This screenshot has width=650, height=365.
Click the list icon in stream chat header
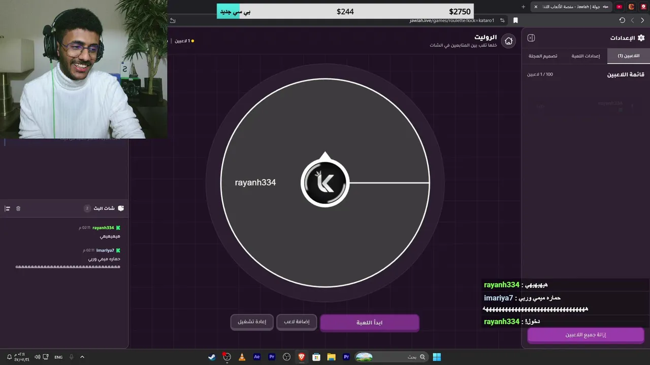coord(8,208)
